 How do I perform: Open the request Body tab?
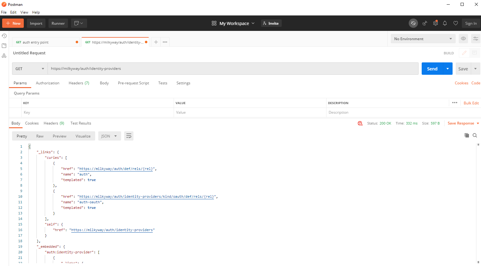[x=104, y=83]
